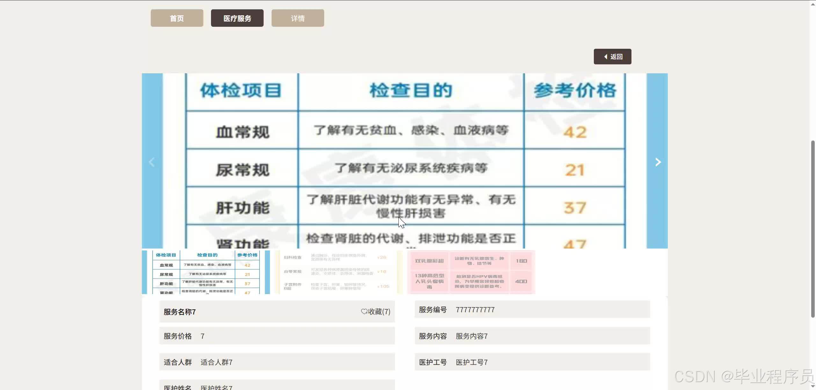Click the 服务内容7 text

471,336
